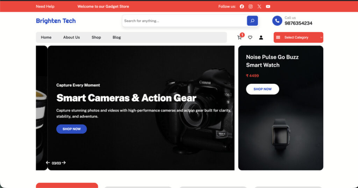Click white Shop Now button for smart watch
Viewport: 358px width, 188px height.
point(262,89)
